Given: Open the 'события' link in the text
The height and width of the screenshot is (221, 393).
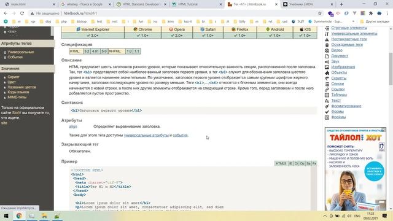Looking at the screenshot, I should pos(180,135).
